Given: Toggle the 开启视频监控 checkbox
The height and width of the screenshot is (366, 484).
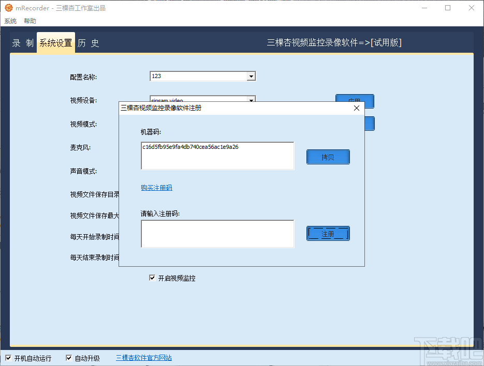Looking at the screenshot, I should coord(152,278).
